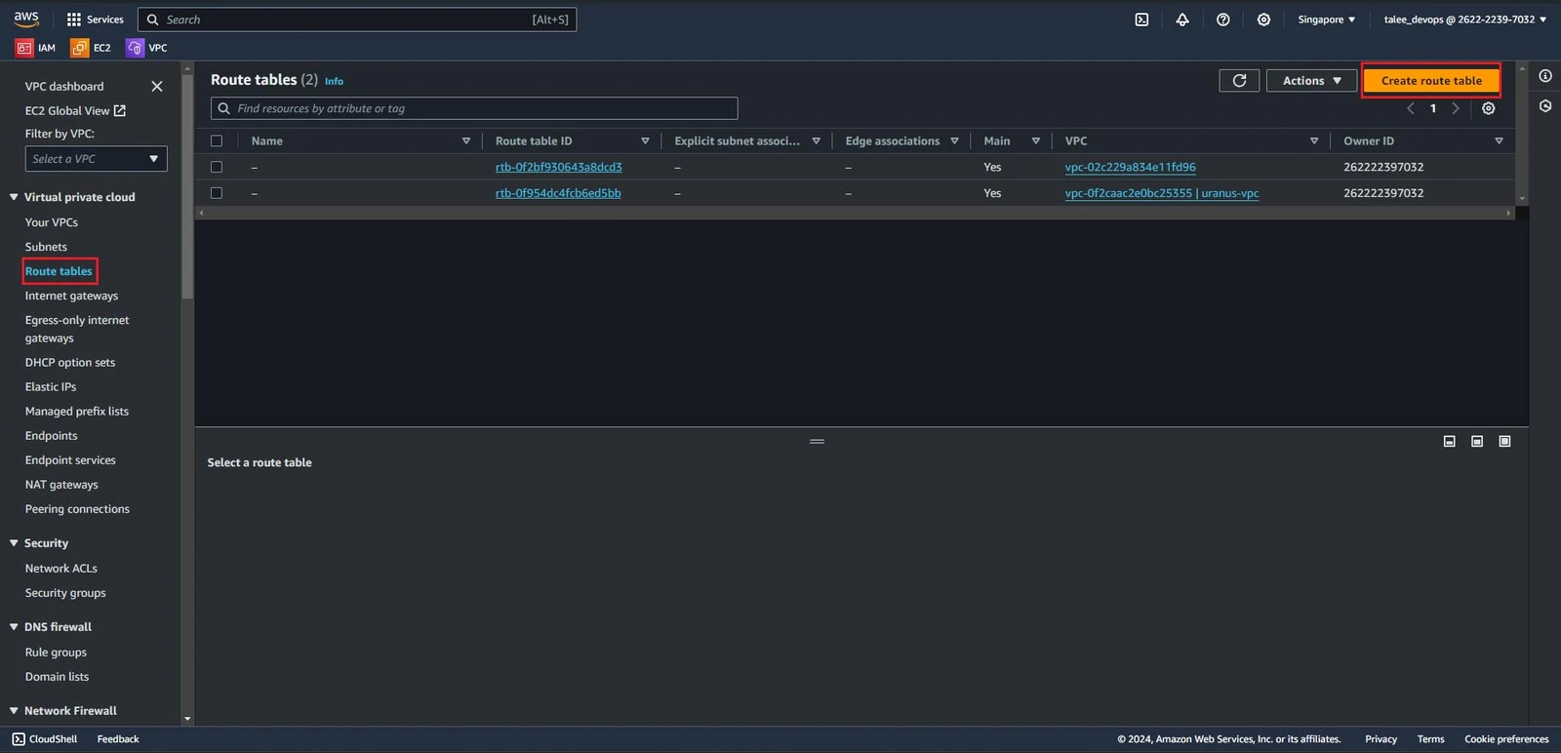Viewport: 1561px width, 753px height.
Task: Set details panel to half height
Action: [x=1477, y=442]
